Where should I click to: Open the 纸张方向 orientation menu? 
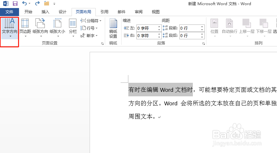(40, 28)
